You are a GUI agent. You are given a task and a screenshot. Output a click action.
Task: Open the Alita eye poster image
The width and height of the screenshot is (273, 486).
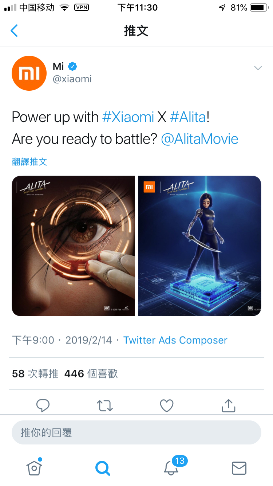click(74, 246)
